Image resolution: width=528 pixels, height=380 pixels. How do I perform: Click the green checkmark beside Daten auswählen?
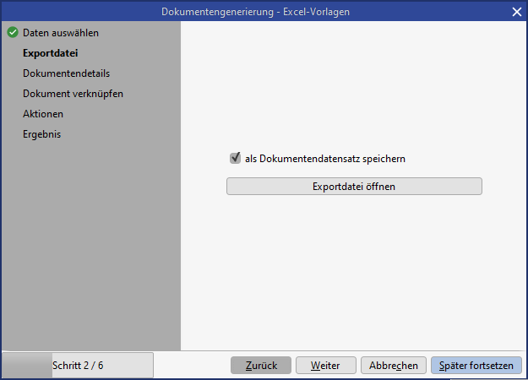[12, 33]
